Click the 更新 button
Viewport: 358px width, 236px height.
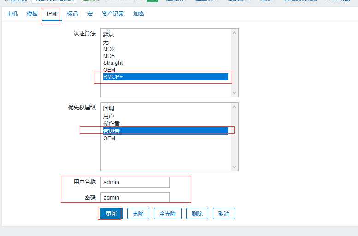[x=112, y=213]
